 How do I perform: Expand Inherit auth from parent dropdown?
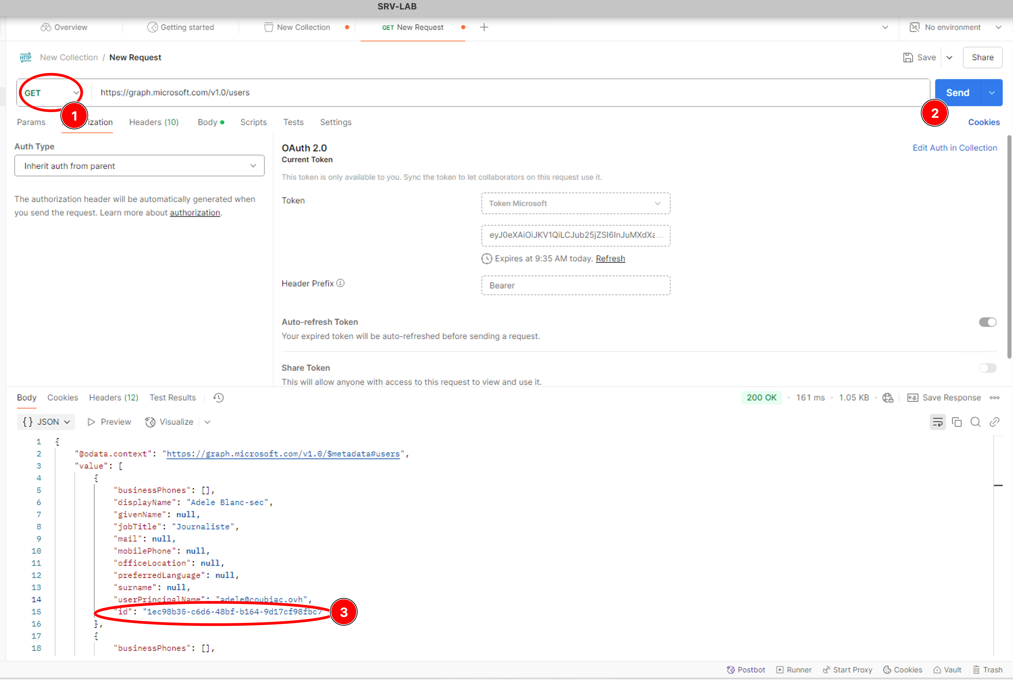[x=139, y=166]
